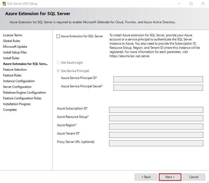Screen dimensions: 209x183
Task: Enable Azure Extension for SQL Server checkbox
Action: click(x=58, y=36)
